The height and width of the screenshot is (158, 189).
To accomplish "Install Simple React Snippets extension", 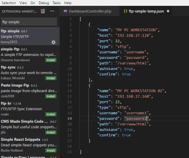I will click(x=51, y=150).
